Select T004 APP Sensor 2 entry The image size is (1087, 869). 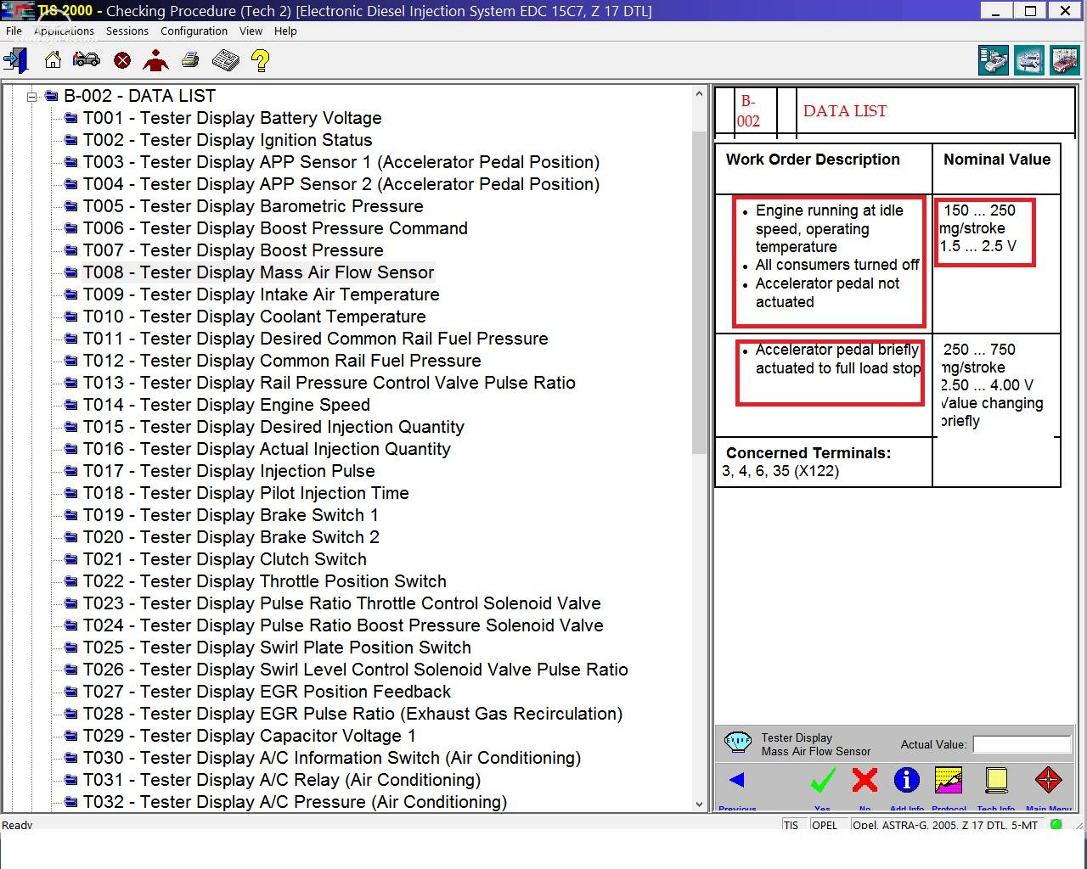pos(341,184)
